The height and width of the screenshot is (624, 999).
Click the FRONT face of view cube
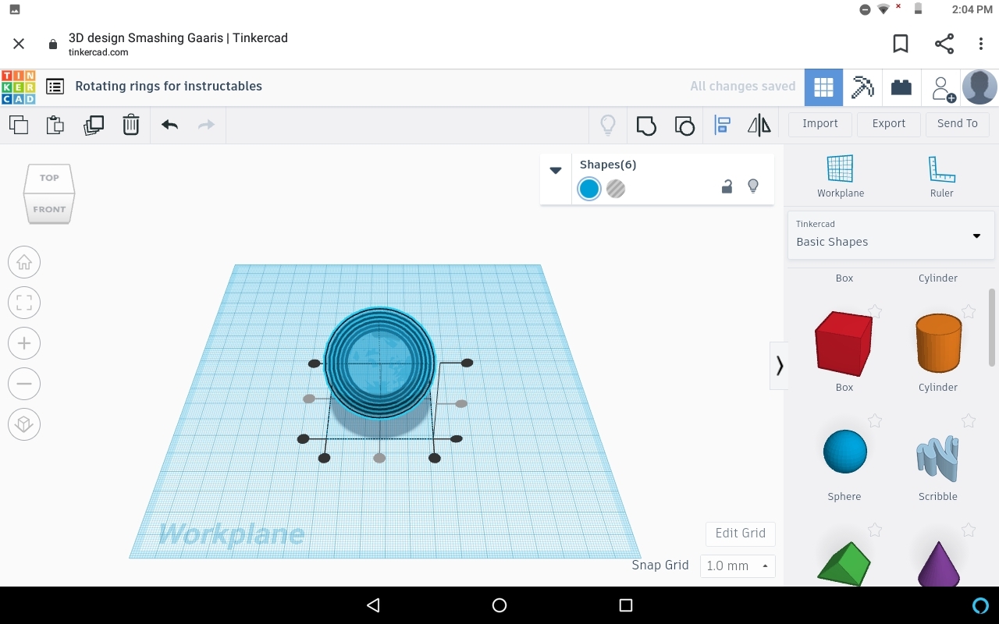tap(49, 209)
